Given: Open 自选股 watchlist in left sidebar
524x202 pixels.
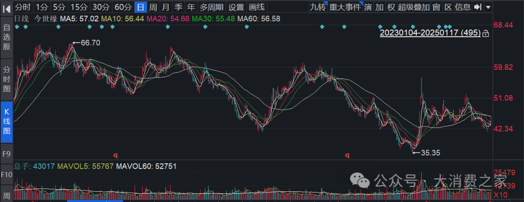Looking at the screenshot, I should (x=6, y=37).
